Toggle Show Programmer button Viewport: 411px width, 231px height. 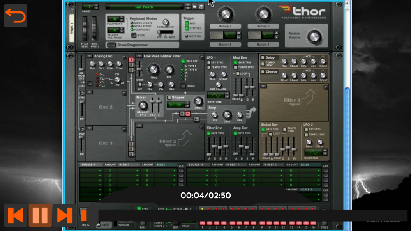point(112,45)
